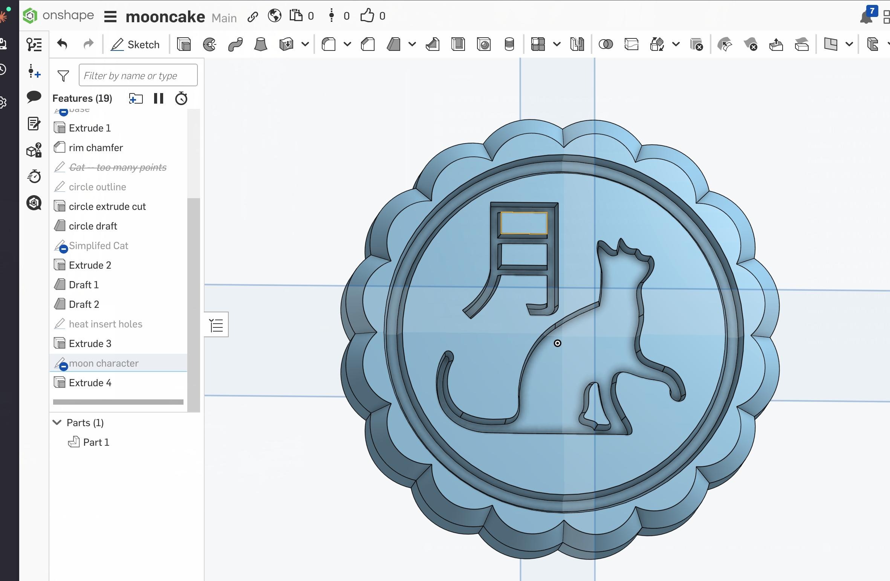Viewport: 890px width, 581px height.
Task: Click the Loft tool icon
Action: 260,44
